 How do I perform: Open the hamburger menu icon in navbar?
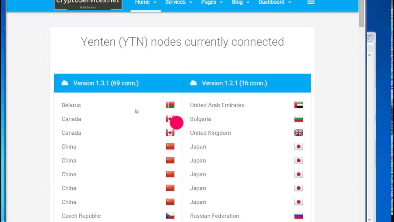point(311,2)
